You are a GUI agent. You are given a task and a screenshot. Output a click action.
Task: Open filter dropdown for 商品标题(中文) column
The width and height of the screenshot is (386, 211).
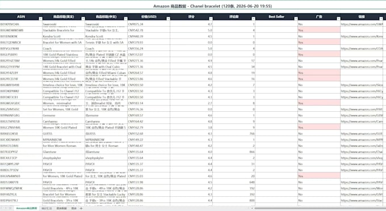125,19
